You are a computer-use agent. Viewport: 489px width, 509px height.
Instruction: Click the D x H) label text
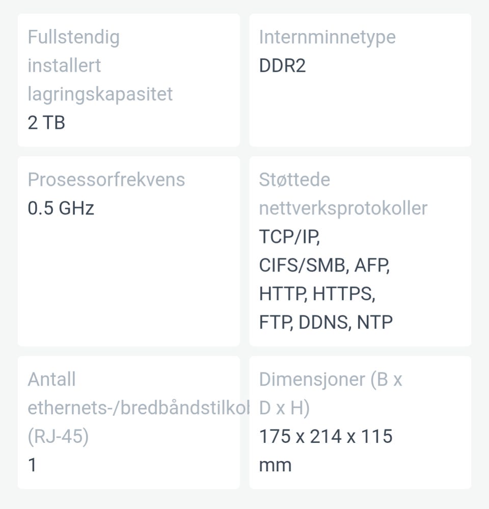(x=284, y=408)
